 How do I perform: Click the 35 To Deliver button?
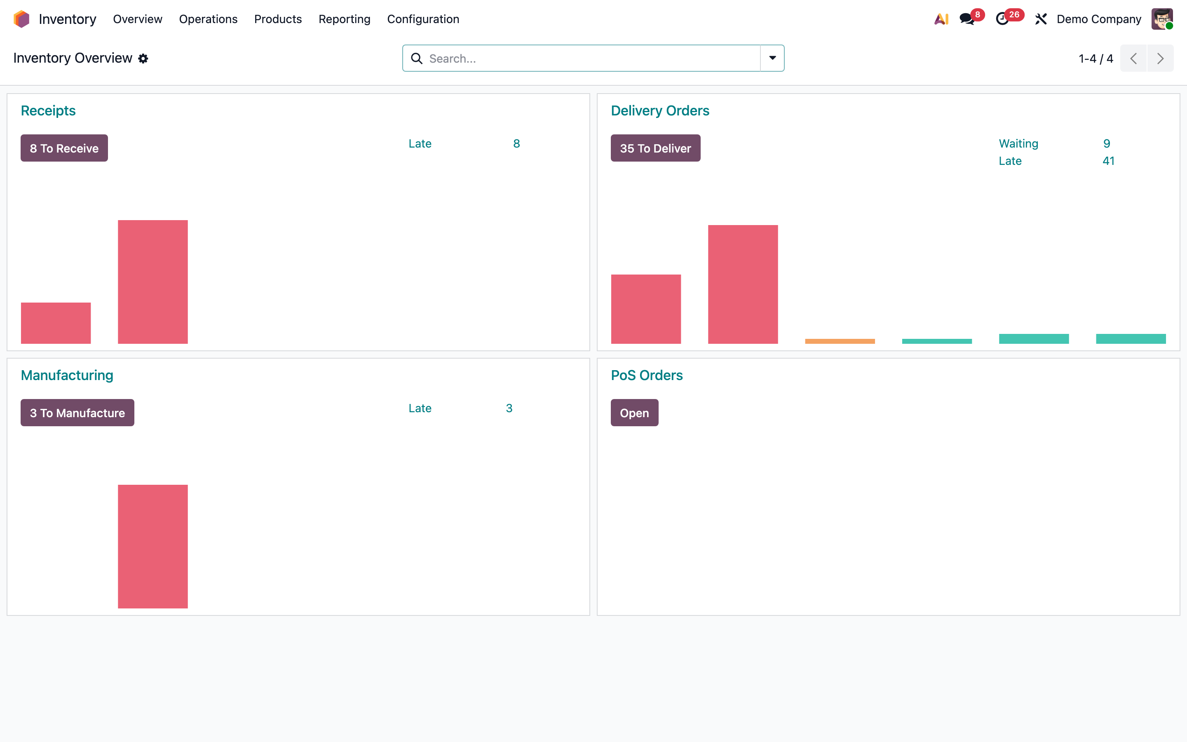click(x=655, y=148)
